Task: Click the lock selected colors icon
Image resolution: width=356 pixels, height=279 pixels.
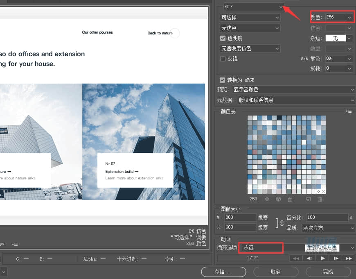Action: coord(291,199)
